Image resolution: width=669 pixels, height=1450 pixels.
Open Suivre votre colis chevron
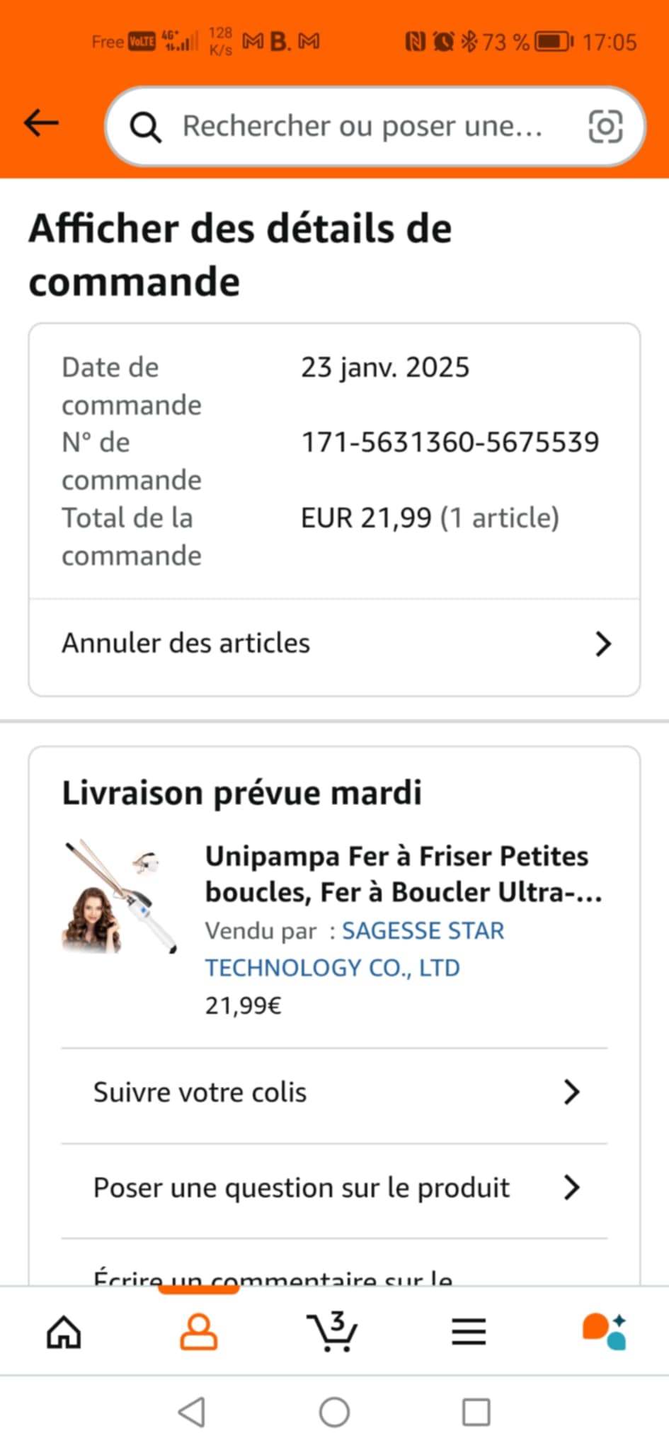572,1092
